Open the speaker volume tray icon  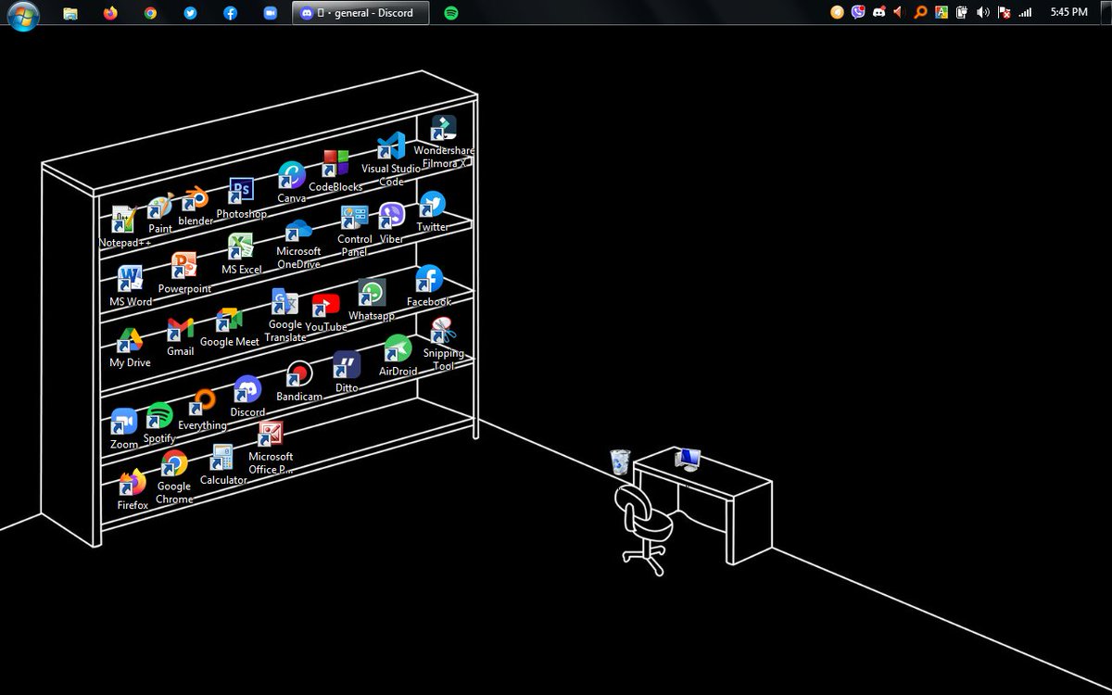point(982,12)
